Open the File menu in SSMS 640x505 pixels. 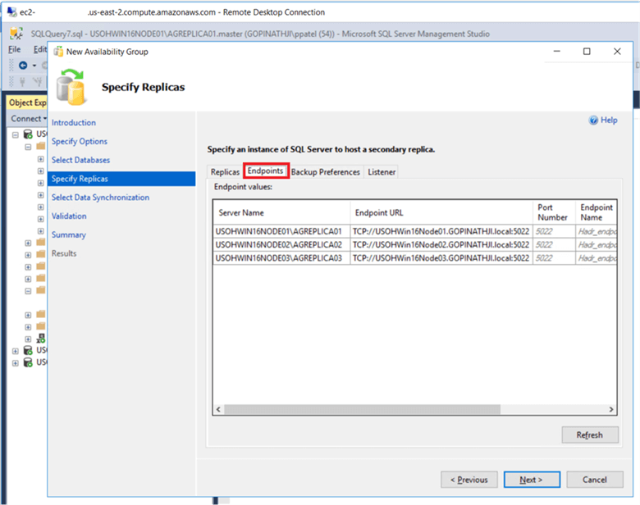[14, 49]
